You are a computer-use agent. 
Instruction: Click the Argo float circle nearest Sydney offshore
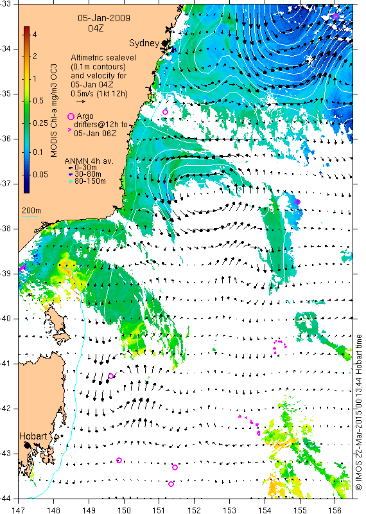coord(166,112)
